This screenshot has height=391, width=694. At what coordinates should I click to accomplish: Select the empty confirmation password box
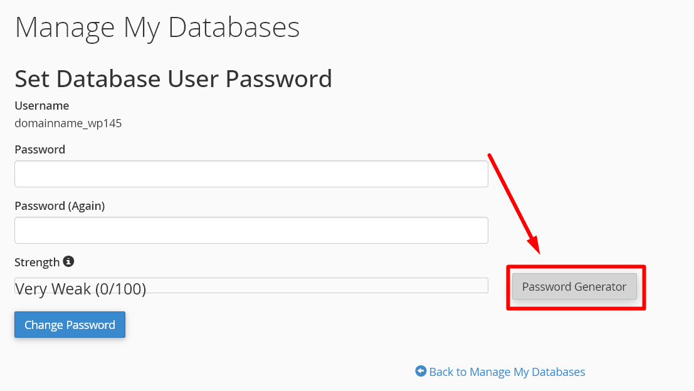251,230
